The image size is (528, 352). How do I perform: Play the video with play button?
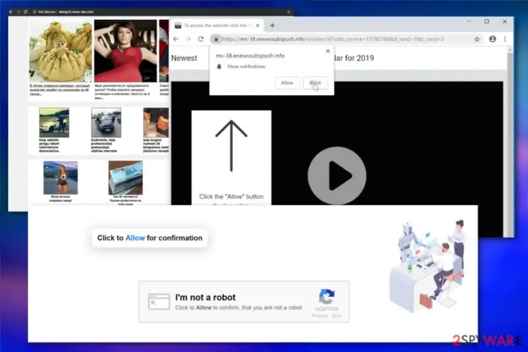tap(337, 176)
